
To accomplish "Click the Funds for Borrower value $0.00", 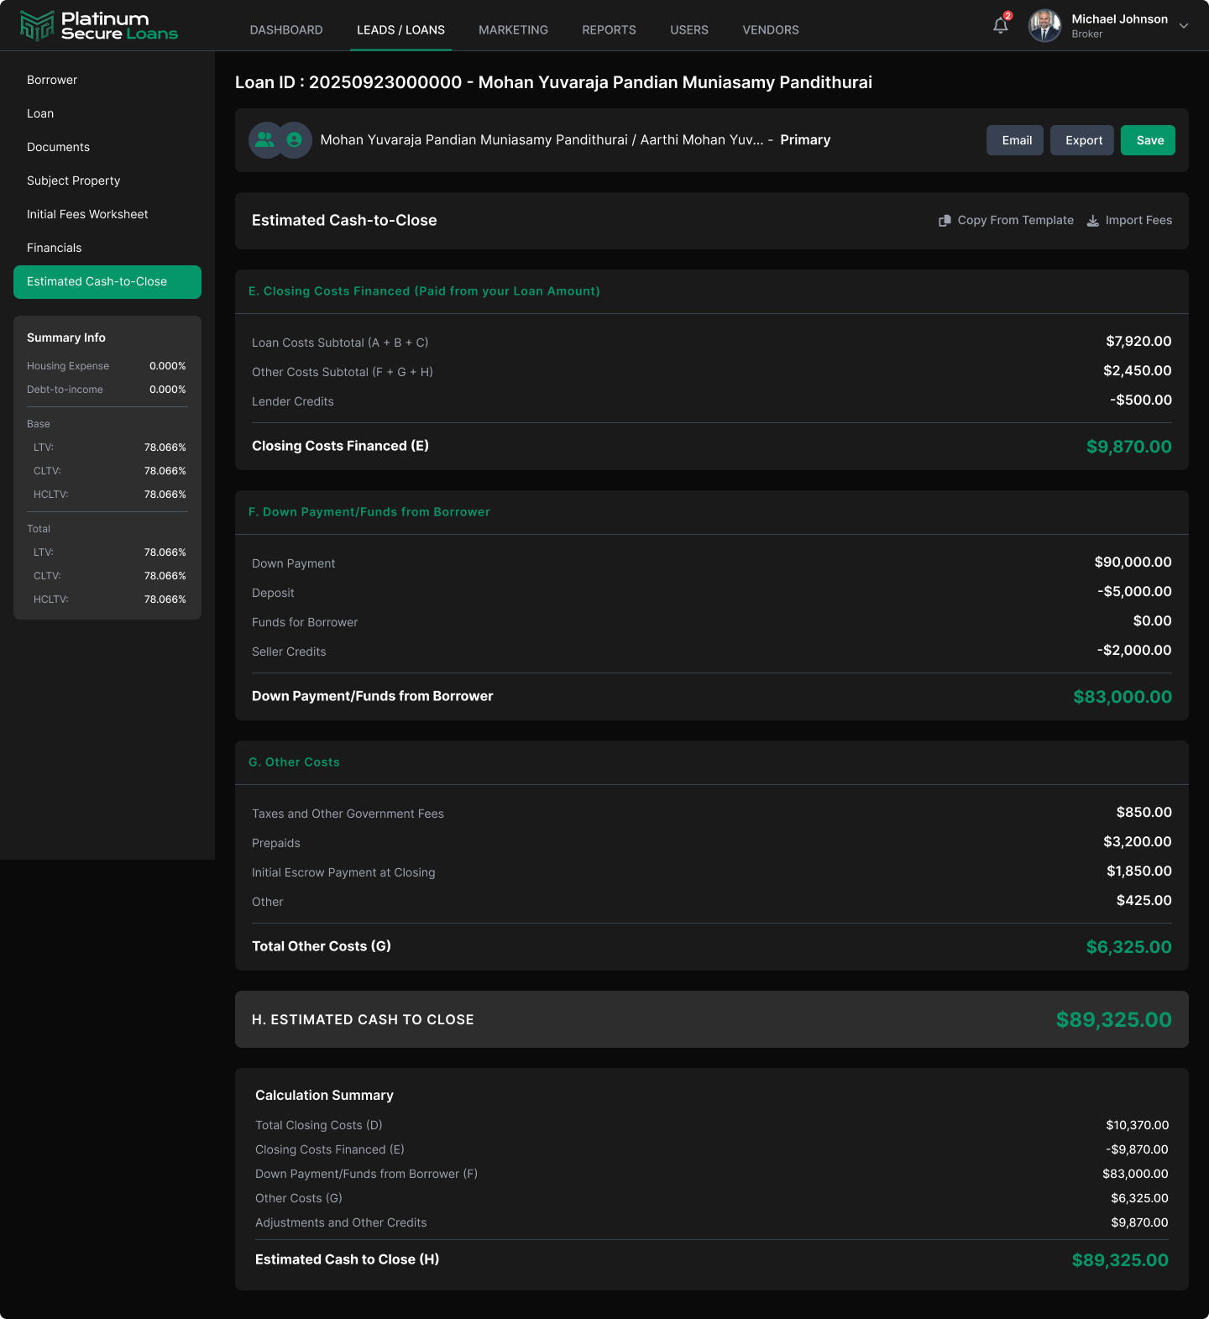I will (1152, 621).
